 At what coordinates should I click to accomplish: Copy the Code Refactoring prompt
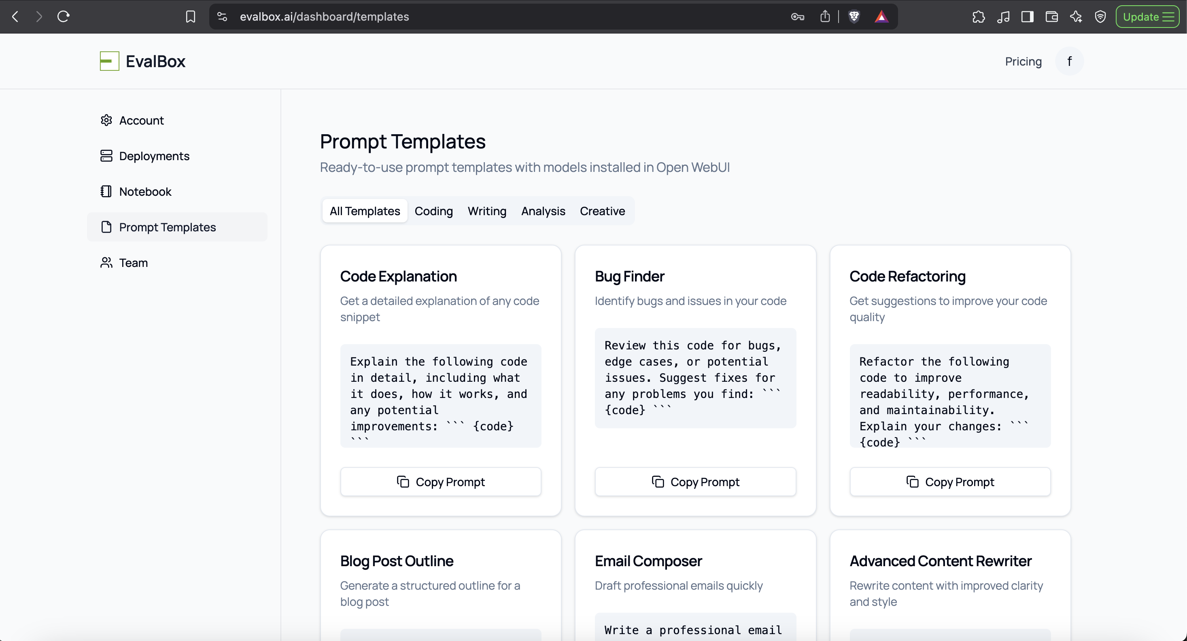950,482
